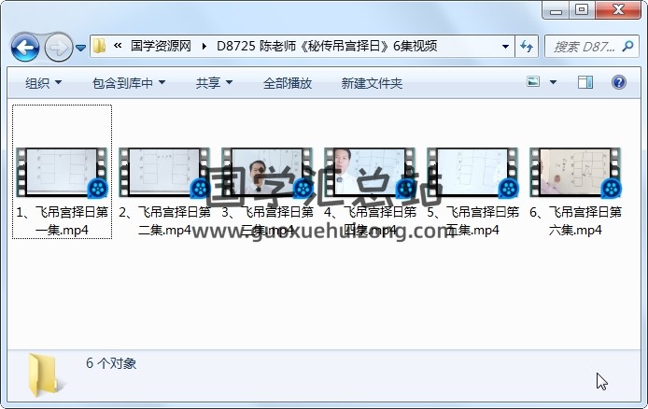Viewport: 648px width, 409px height.
Task: Open recent pages dropdown beside Forward arrow
Action: click(81, 48)
